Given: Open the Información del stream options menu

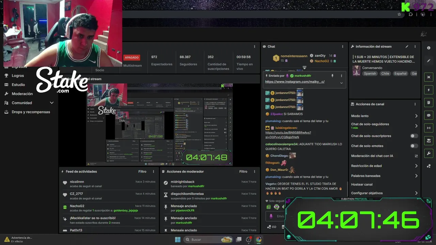Looking at the screenshot, I should (x=415, y=47).
